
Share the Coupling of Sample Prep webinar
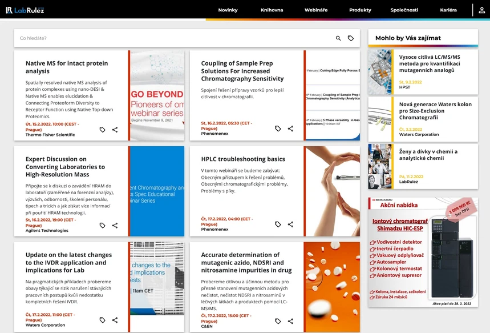tap(290, 129)
